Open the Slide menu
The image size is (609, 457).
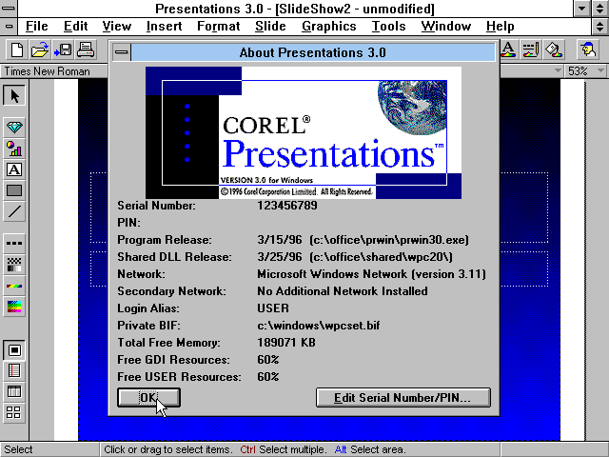[270, 26]
